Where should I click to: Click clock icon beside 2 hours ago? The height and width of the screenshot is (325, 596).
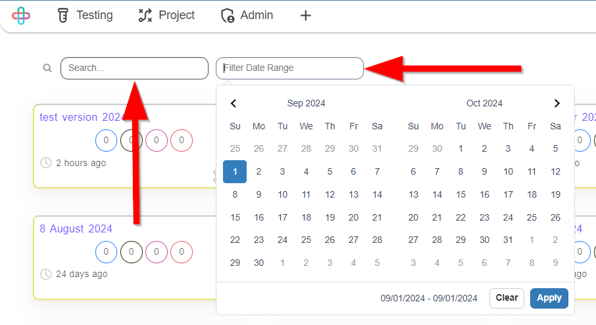45,163
